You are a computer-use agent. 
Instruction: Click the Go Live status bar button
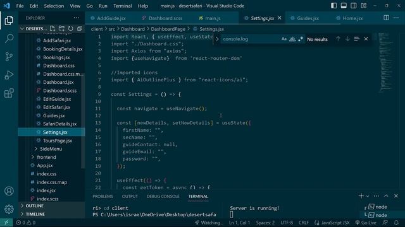(366, 223)
